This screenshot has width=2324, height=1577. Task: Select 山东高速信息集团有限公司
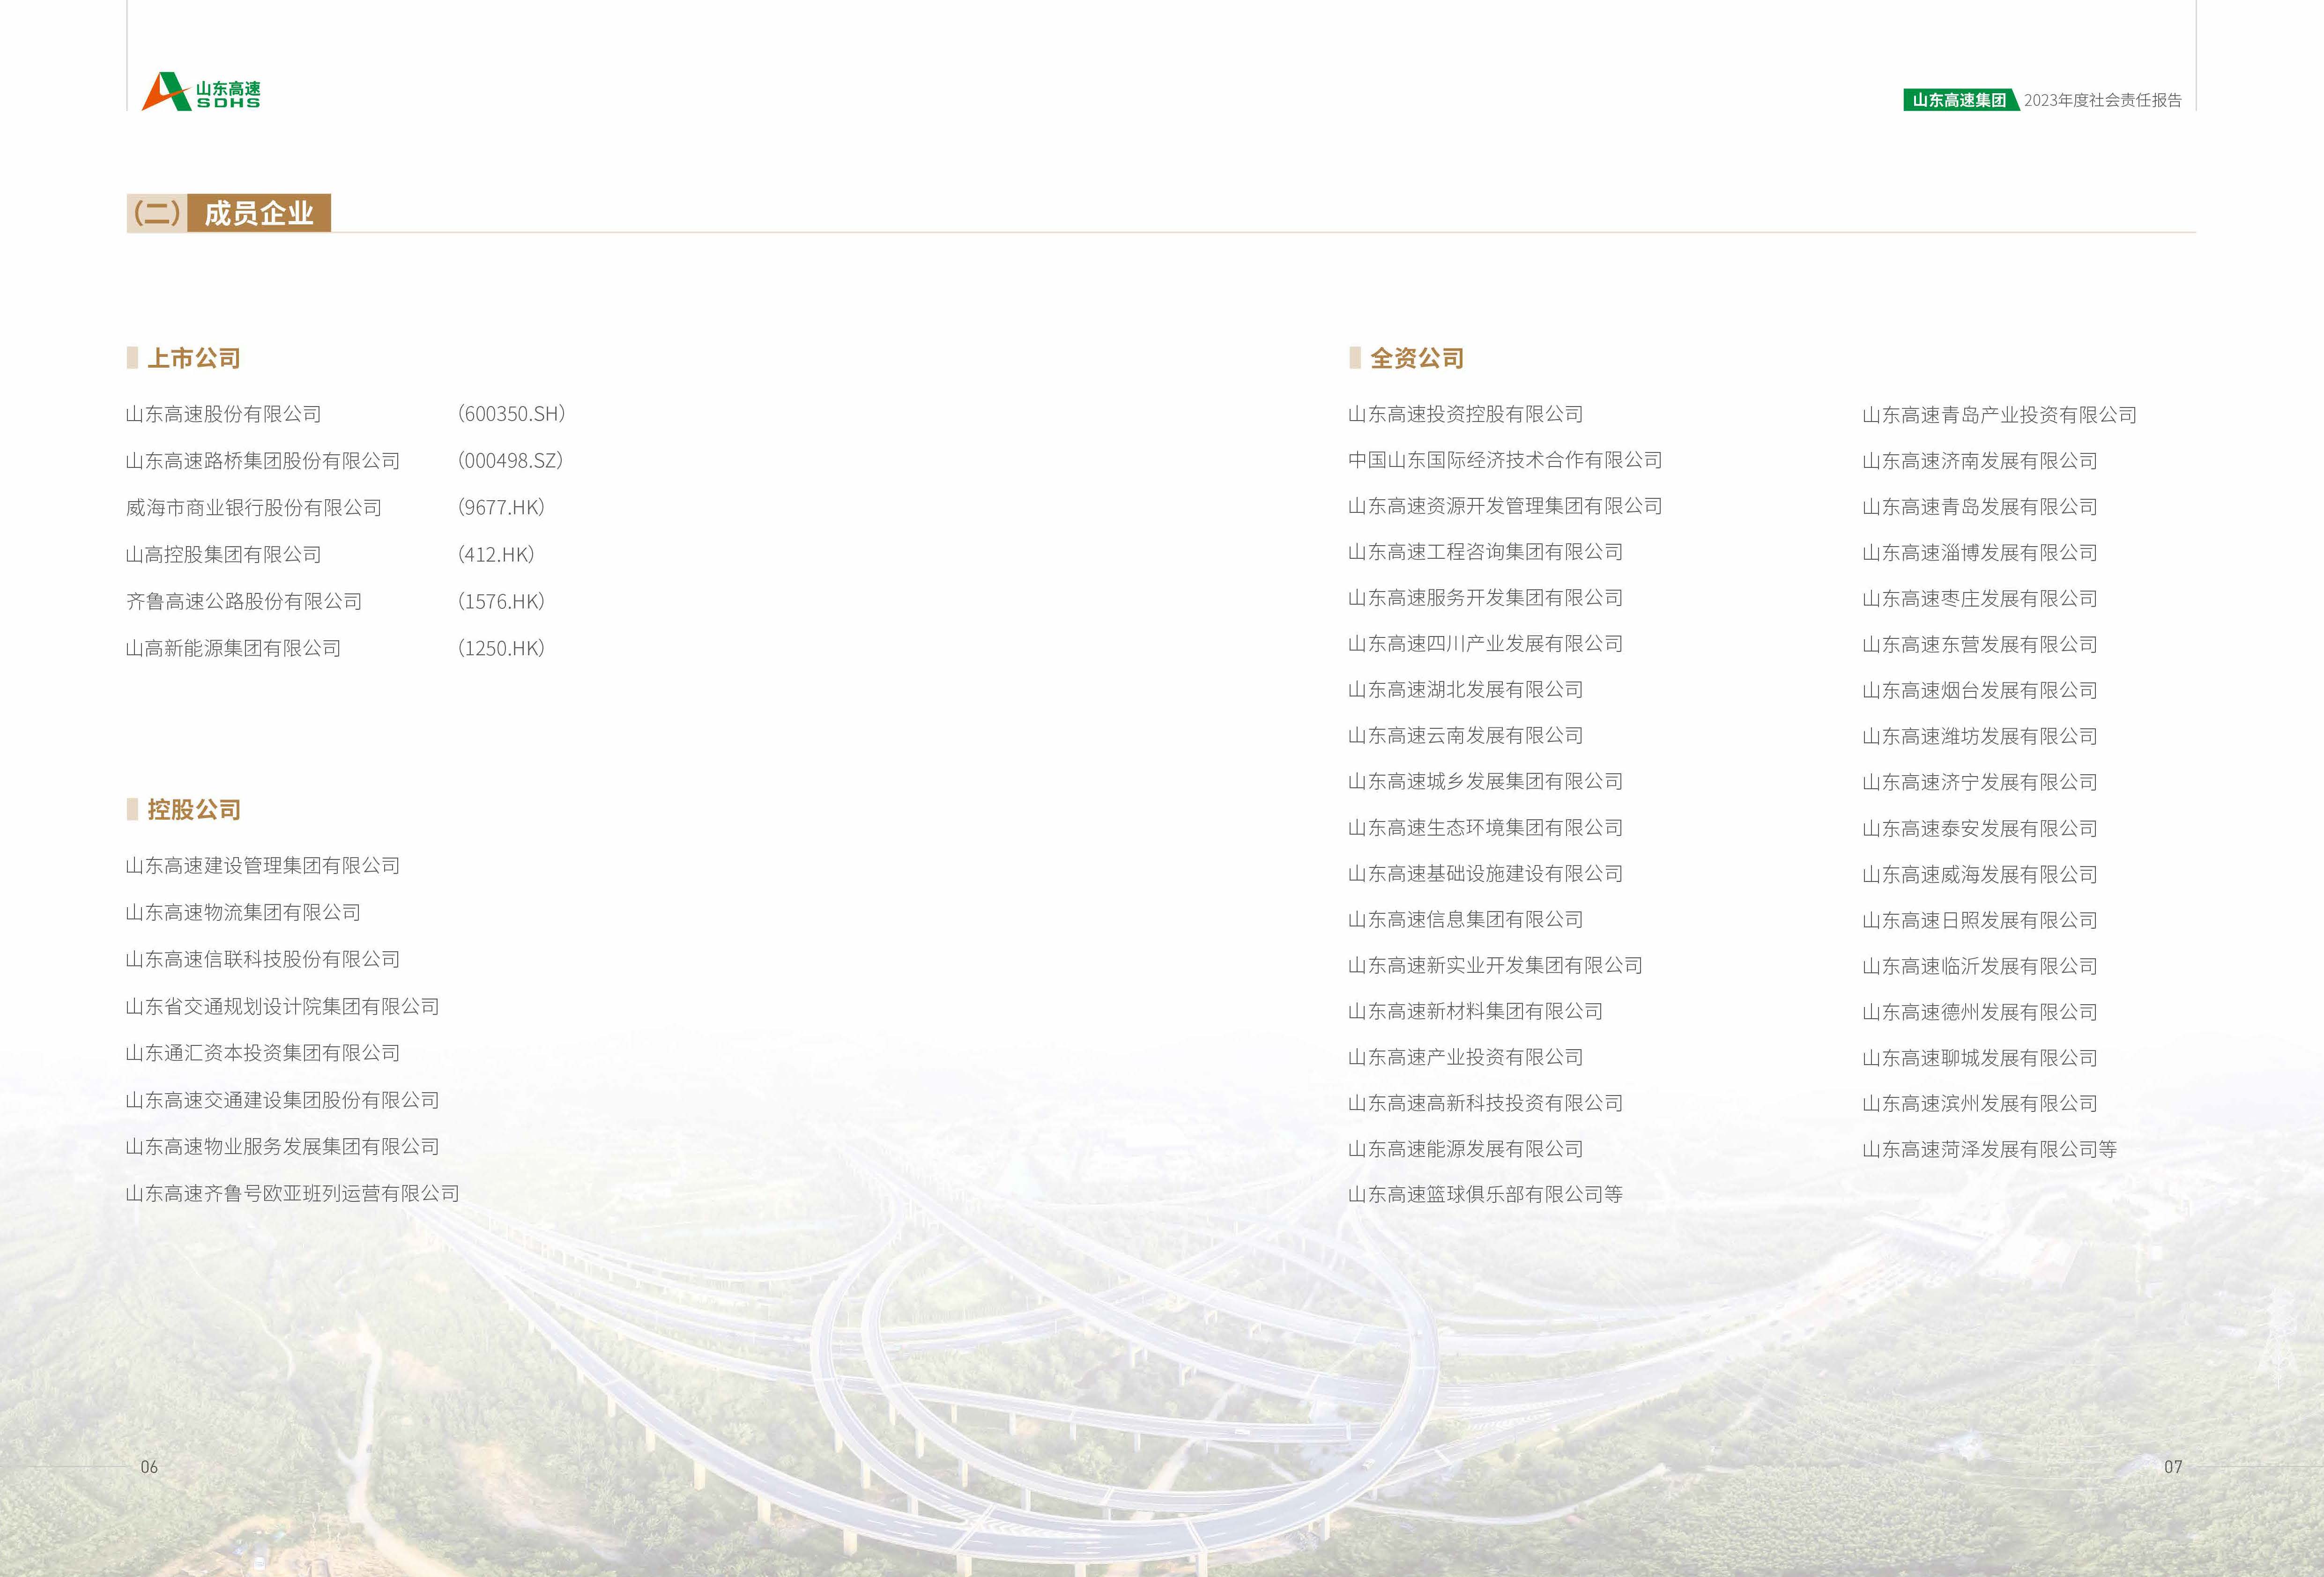click(1466, 920)
